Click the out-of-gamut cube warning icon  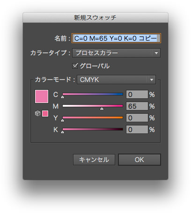37,113
